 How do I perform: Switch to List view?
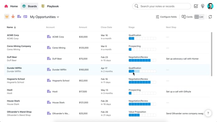pos(199,17)
